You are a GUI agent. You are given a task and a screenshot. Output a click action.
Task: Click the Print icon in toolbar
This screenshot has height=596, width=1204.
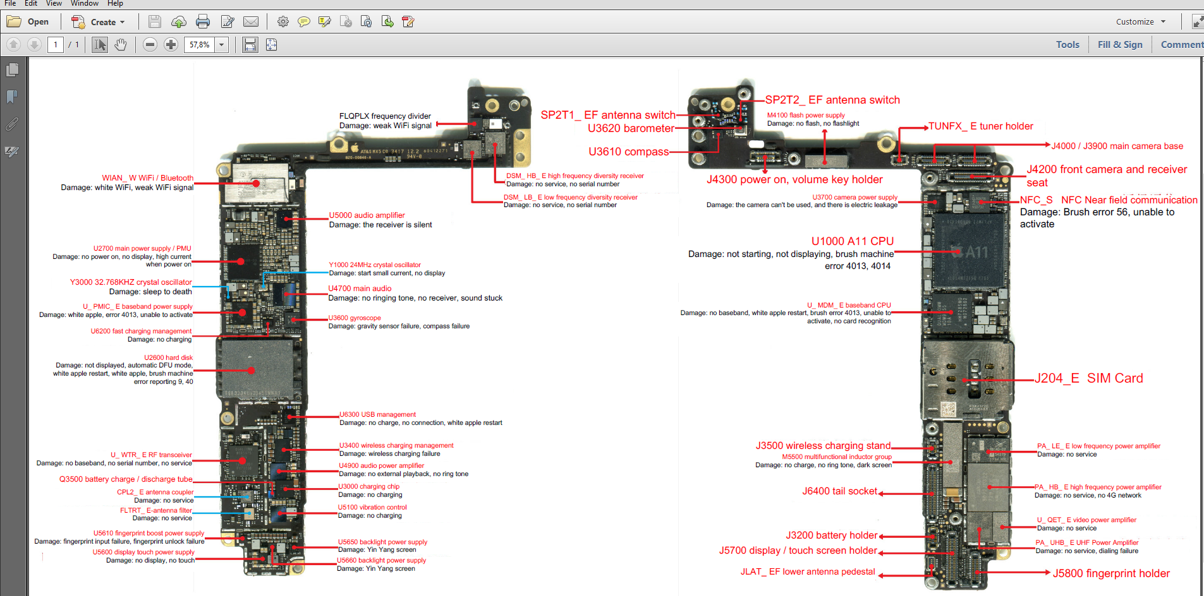[x=203, y=22]
